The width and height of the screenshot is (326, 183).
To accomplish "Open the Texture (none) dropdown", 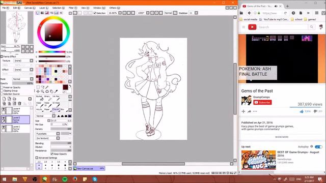I will tap(23, 60).
